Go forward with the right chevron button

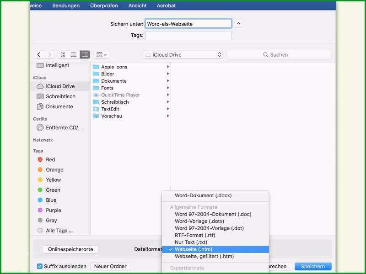tap(49, 55)
